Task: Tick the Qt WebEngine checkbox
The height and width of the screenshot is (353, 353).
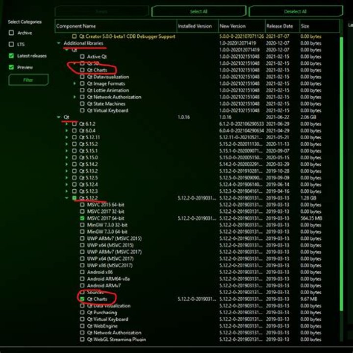Action: coord(82,326)
